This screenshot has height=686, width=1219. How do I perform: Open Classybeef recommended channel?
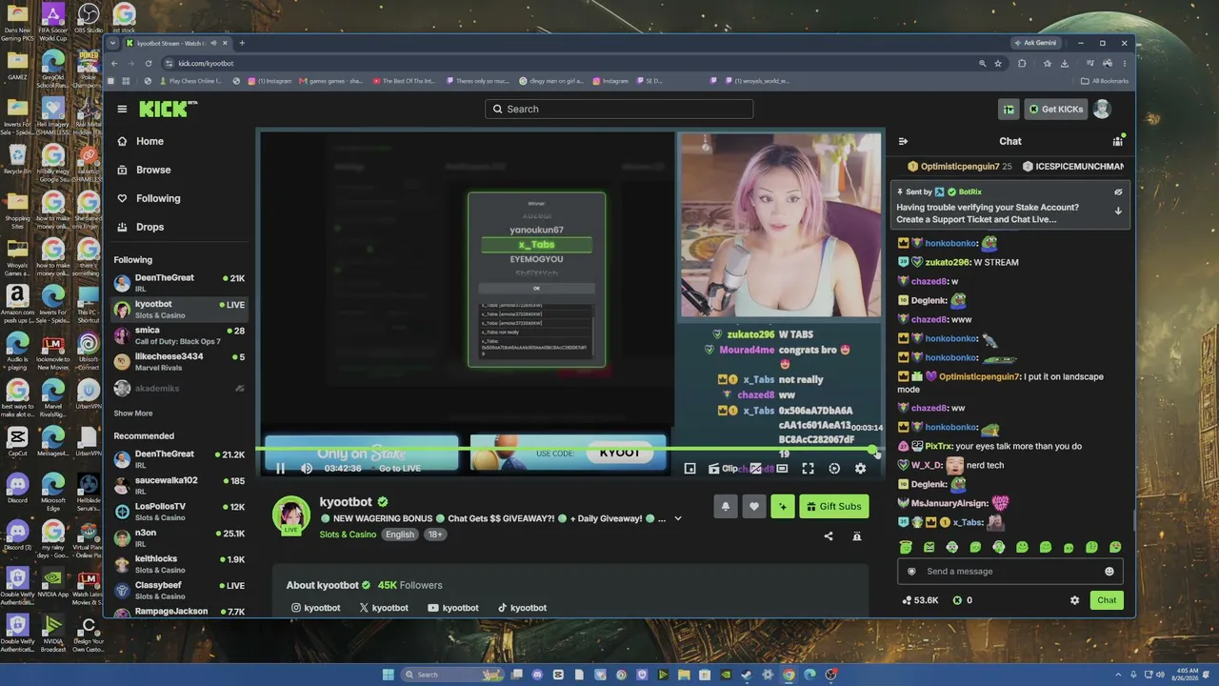point(179,590)
